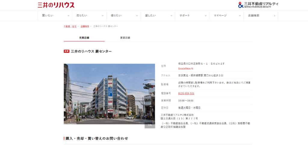Open the 貸したい menu
Screen dimensions: 308x145
click(158, 16)
